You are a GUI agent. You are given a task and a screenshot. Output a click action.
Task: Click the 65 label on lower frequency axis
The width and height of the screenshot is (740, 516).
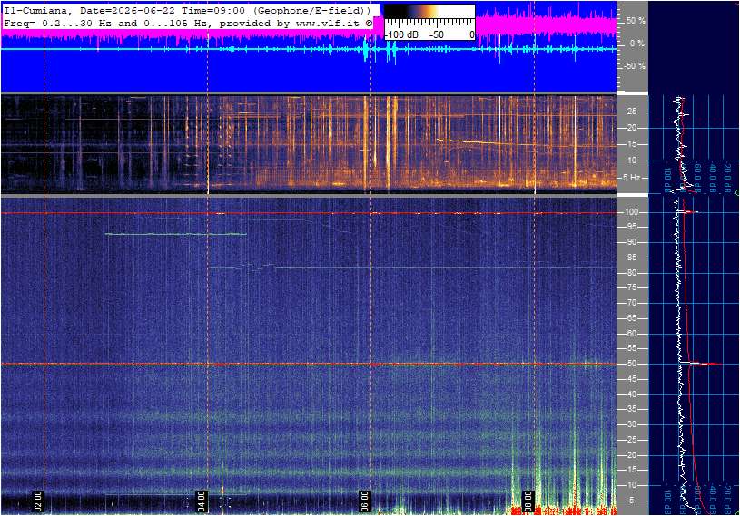pyautogui.click(x=631, y=318)
